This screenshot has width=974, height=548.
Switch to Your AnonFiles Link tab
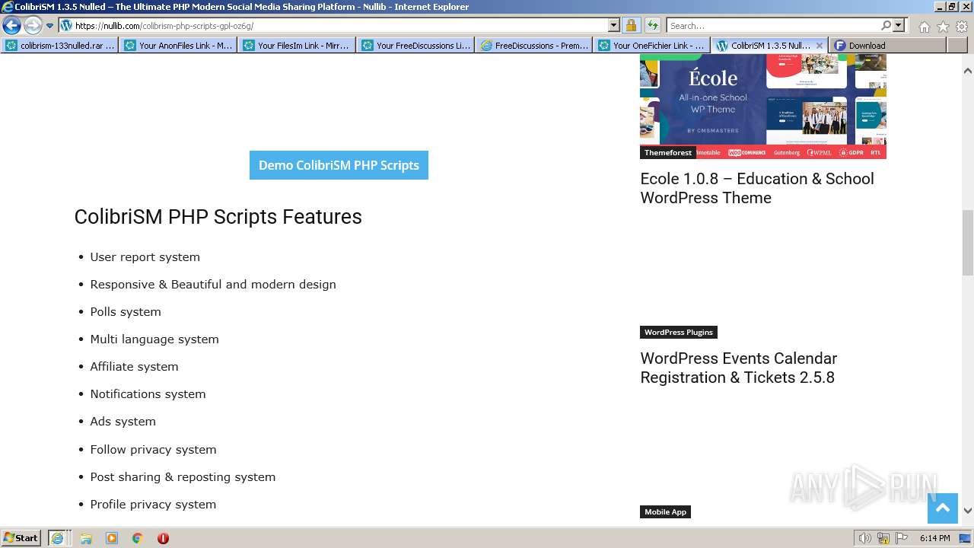point(179,46)
